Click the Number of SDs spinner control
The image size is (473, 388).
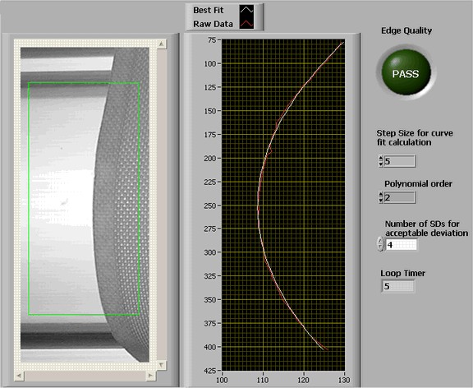click(381, 243)
